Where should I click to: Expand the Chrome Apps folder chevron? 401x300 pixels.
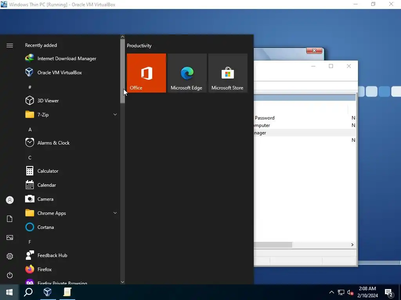pos(115,213)
